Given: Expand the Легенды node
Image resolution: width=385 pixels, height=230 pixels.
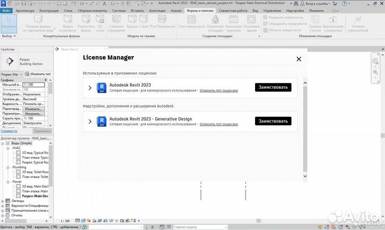Looking at the screenshot, I should point(3,201).
